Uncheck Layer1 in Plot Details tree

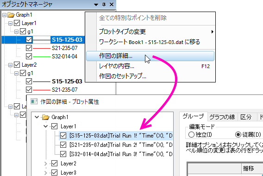pyautogui.click(x=55, y=126)
